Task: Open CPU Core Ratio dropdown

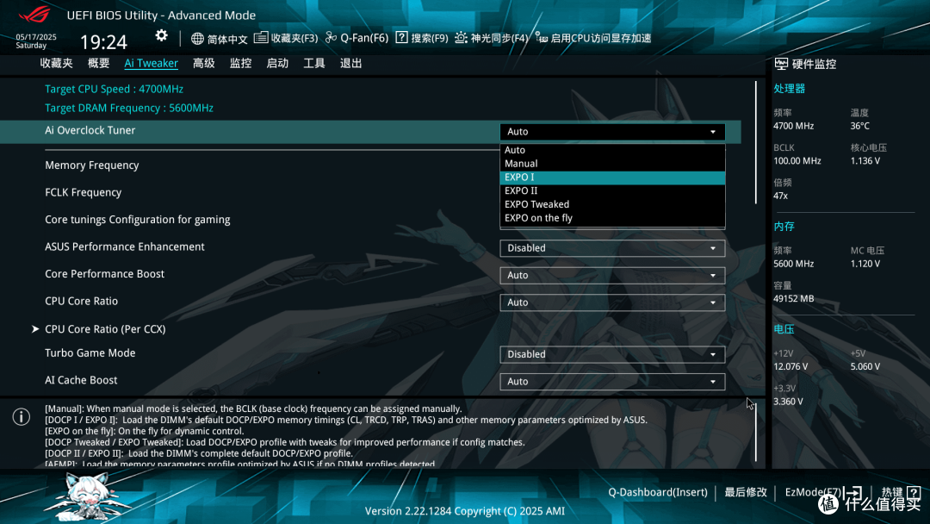Action: (x=612, y=303)
